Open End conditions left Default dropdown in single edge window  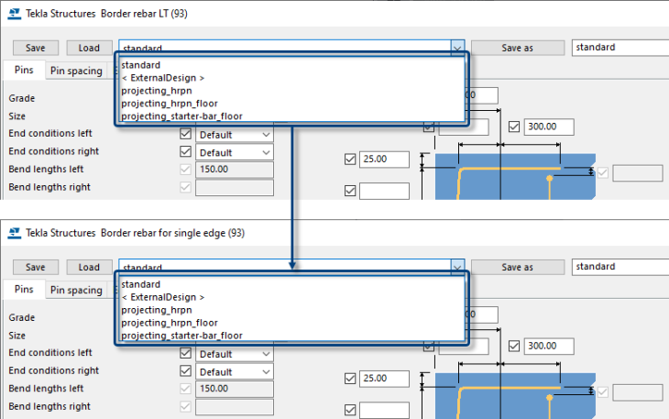(235, 354)
